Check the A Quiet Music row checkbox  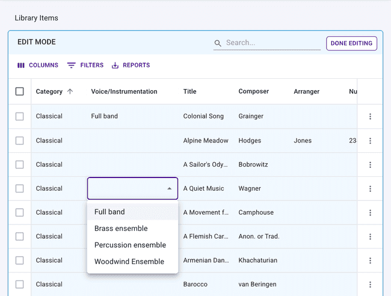(20, 188)
